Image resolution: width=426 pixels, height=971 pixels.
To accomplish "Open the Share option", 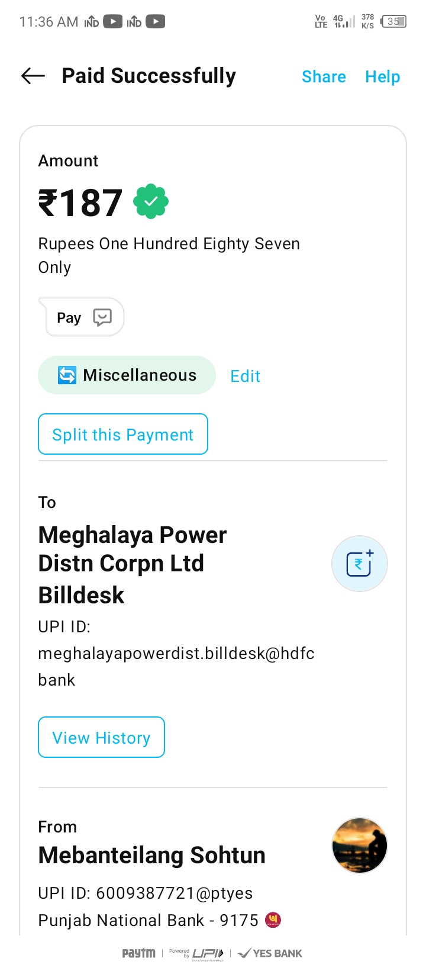I will click(x=324, y=77).
